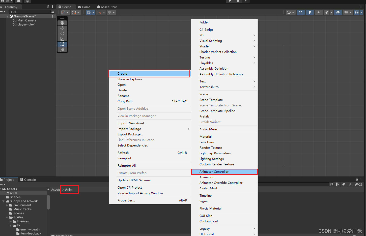Select the Move tool in Scene toolbar

pos(62,28)
